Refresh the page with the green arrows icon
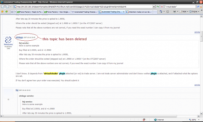Viewport: 203px width, 122px height. pos(158,7)
